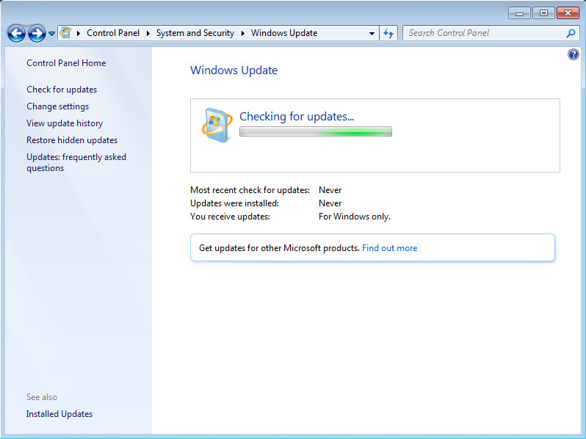Click the Find out more link
This screenshot has width=586, height=439.
[x=389, y=248]
